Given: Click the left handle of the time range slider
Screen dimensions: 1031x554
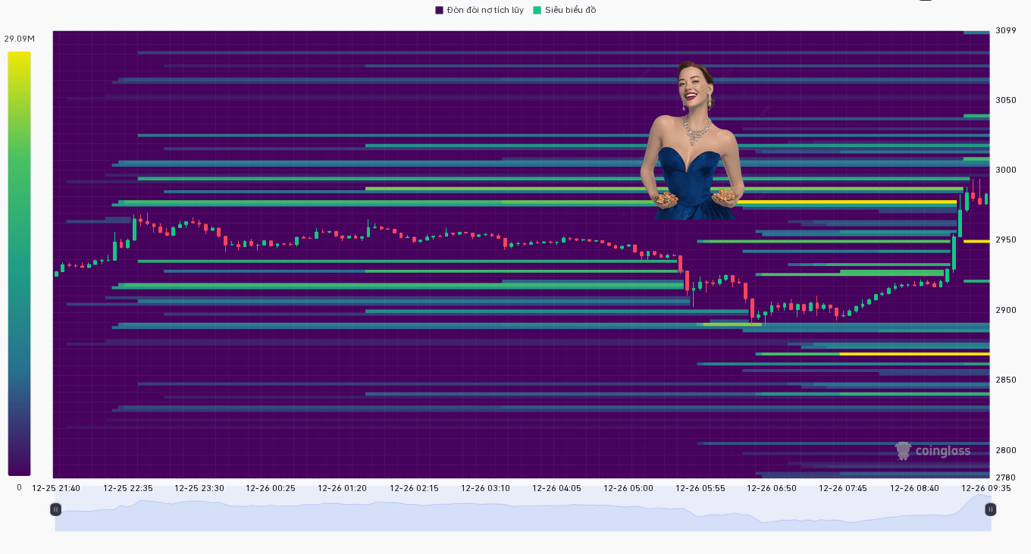Looking at the screenshot, I should 55,509.
